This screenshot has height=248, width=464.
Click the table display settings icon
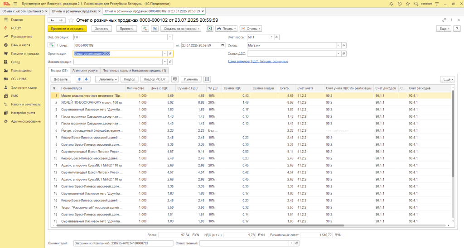pyautogui.click(x=207, y=79)
